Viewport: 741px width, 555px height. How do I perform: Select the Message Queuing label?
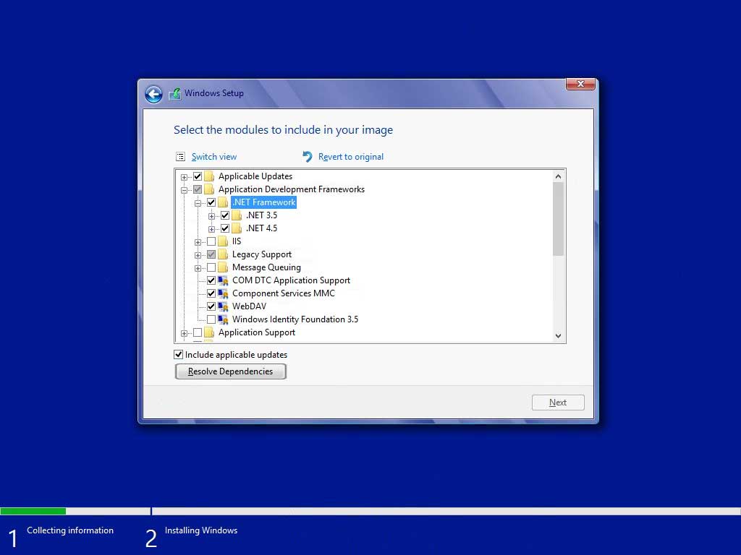click(x=266, y=267)
